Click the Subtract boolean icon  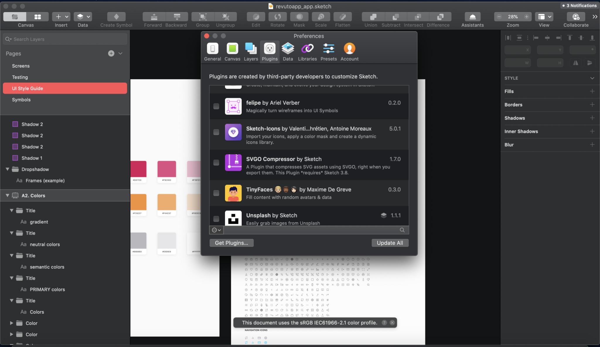pyautogui.click(x=396, y=17)
